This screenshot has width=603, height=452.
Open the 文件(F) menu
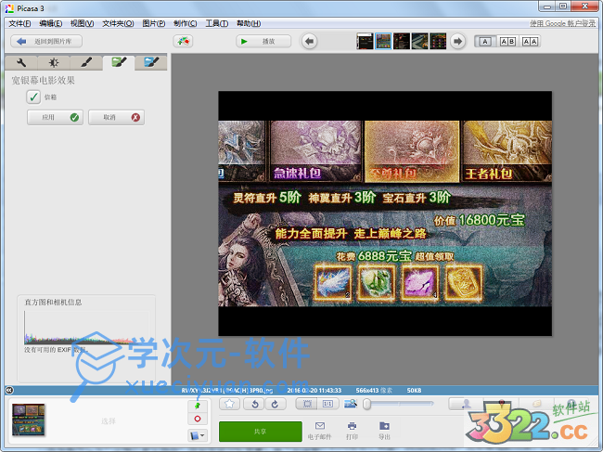tap(19, 23)
